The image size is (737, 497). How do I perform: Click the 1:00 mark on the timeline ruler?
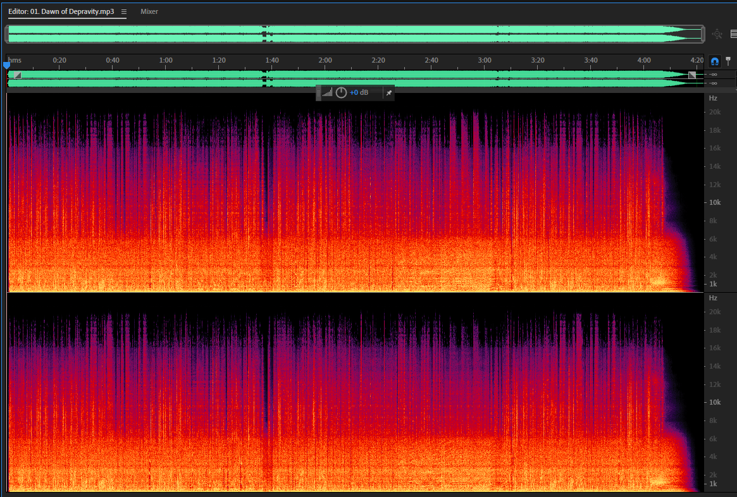click(x=166, y=60)
